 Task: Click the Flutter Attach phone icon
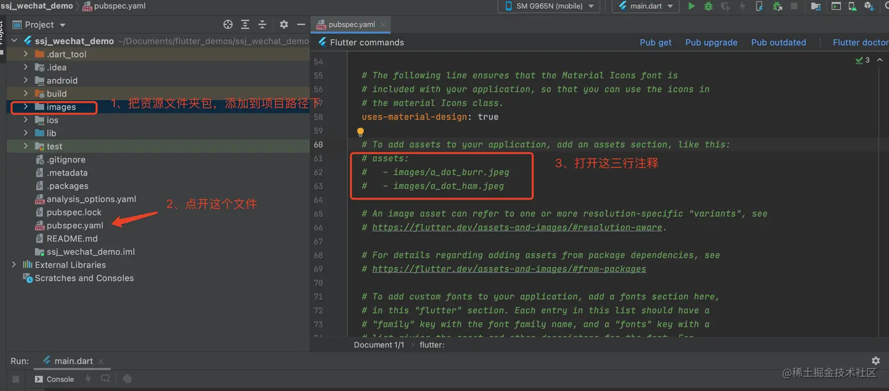click(x=760, y=6)
